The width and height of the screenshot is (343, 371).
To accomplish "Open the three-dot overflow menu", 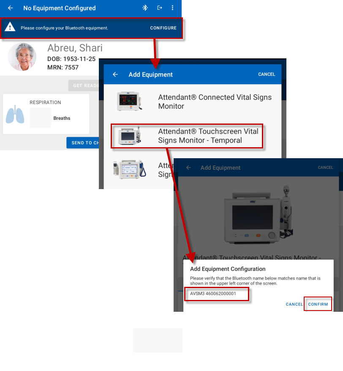I will (172, 8).
